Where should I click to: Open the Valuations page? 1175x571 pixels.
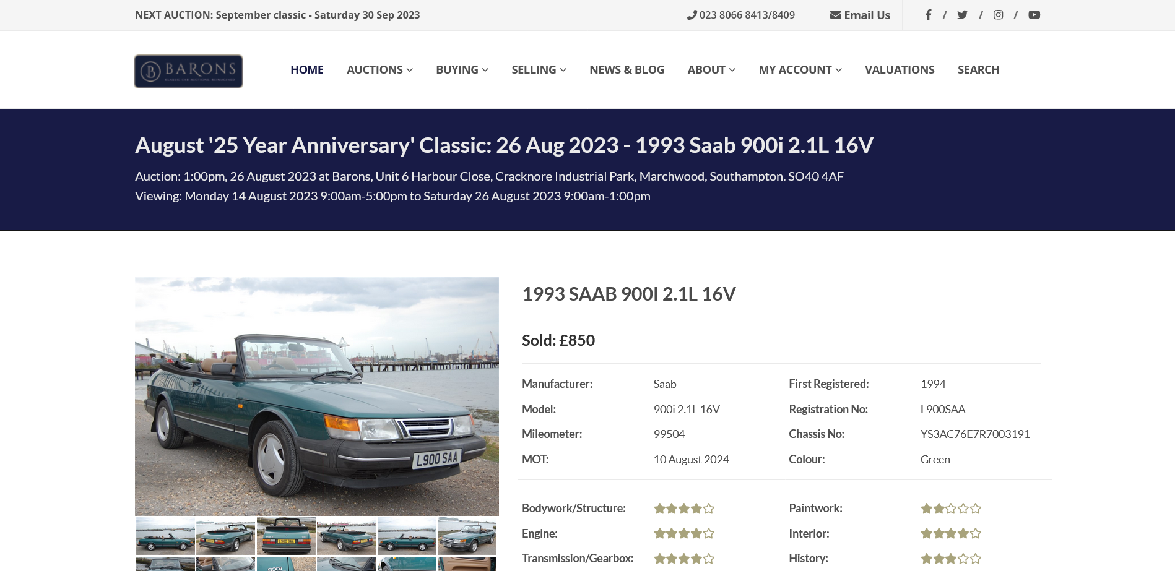pyautogui.click(x=900, y=70)
